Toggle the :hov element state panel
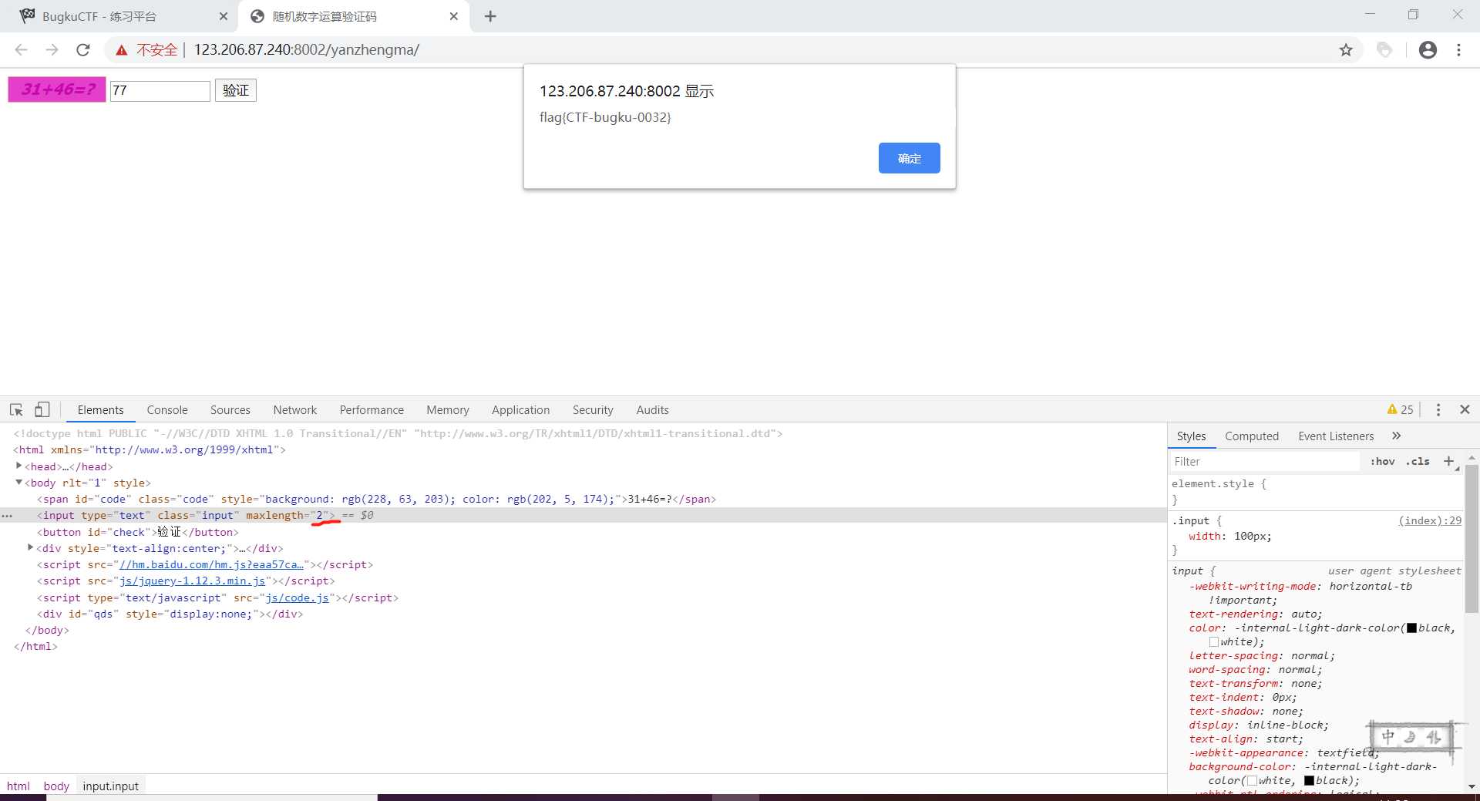Viewport: 1480px width, 801px height. click(x=1382, y=461)
